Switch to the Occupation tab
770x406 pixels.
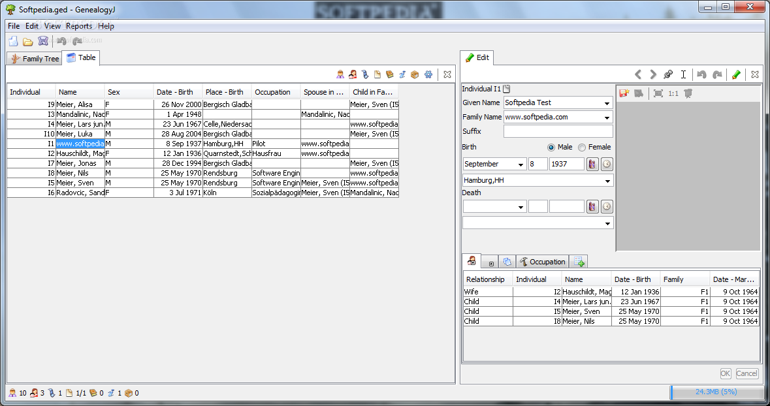543,262
